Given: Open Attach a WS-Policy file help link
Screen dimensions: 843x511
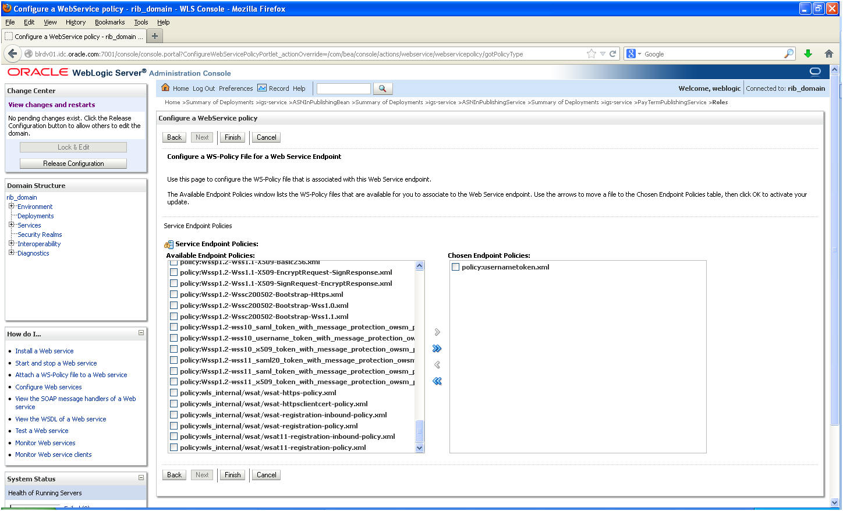Looking at the screenshot, I should coord(71,375).
